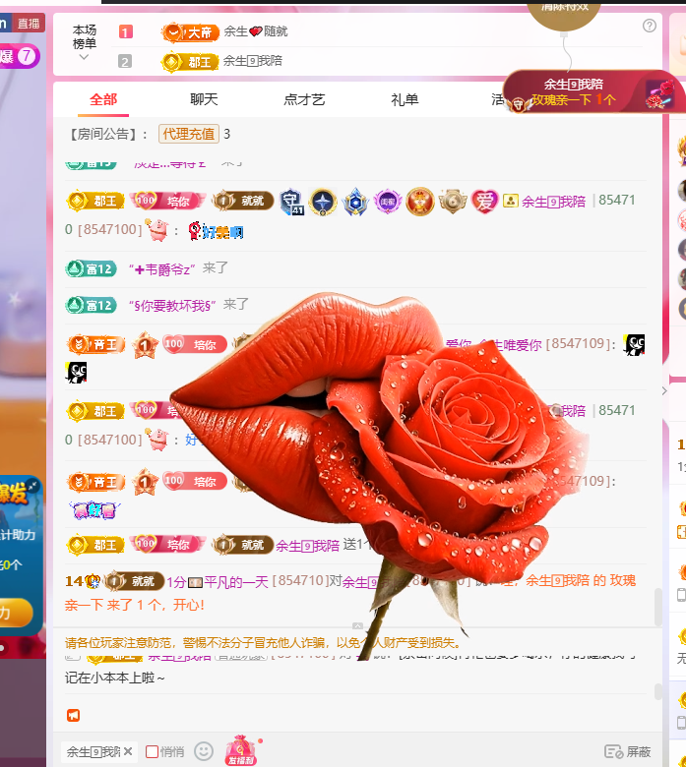The image size is (686, 767).
Task: Click the bronze number 6 medal badge
Action: click(453, 201)
